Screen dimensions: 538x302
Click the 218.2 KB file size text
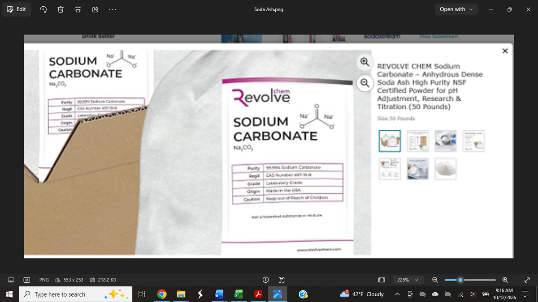pos(107,280)
